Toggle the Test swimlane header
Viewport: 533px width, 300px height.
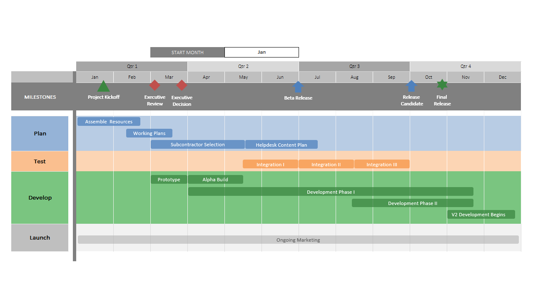tap(40, 161)
